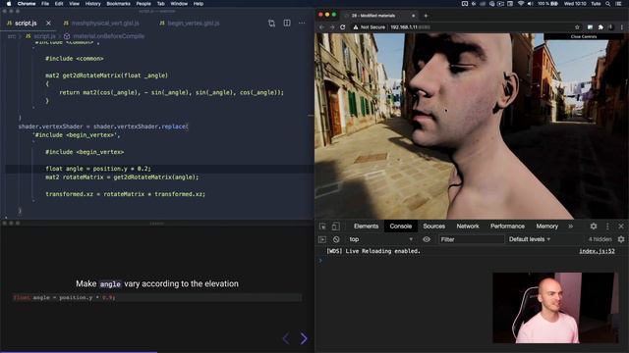Open the Memory panel

(x=546, y=227)
